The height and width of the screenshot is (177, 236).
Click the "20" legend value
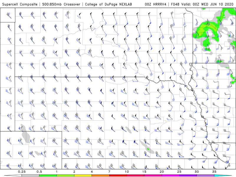162,172
